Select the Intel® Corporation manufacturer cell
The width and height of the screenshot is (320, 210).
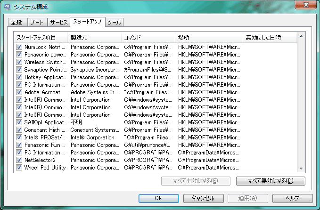click(92, 137)
